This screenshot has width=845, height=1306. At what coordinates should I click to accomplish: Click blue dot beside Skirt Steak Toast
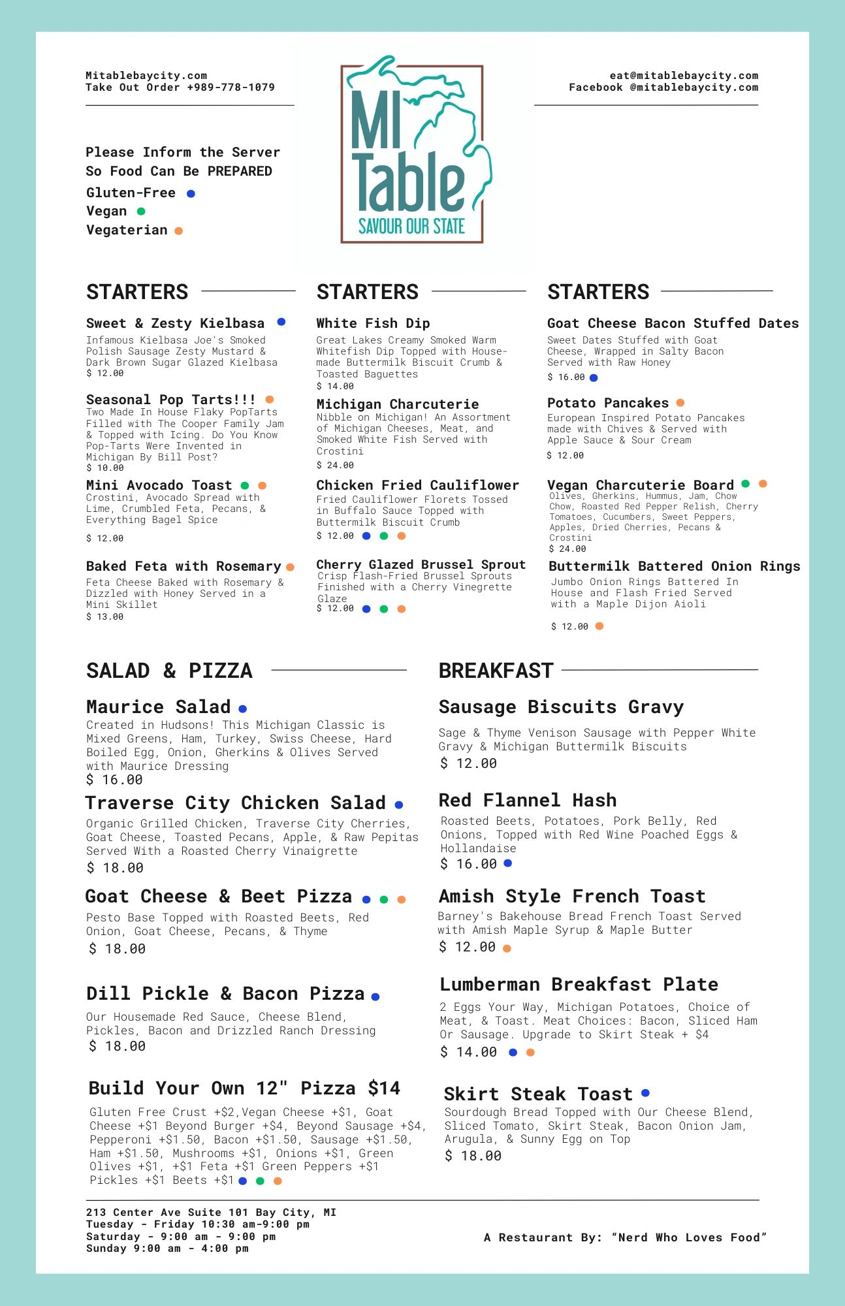point(645,1093)
